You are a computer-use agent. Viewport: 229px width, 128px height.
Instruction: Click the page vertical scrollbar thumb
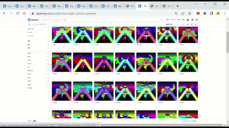pyautogui.click(x=228, y=42)
